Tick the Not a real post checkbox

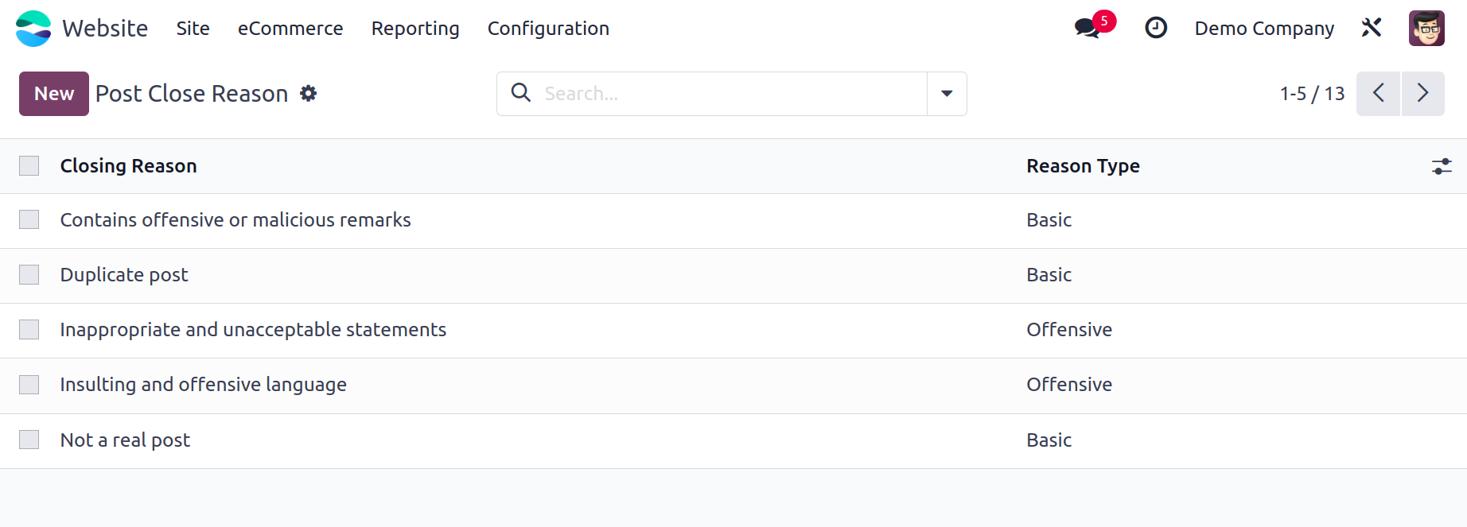(x=29, y=440)
